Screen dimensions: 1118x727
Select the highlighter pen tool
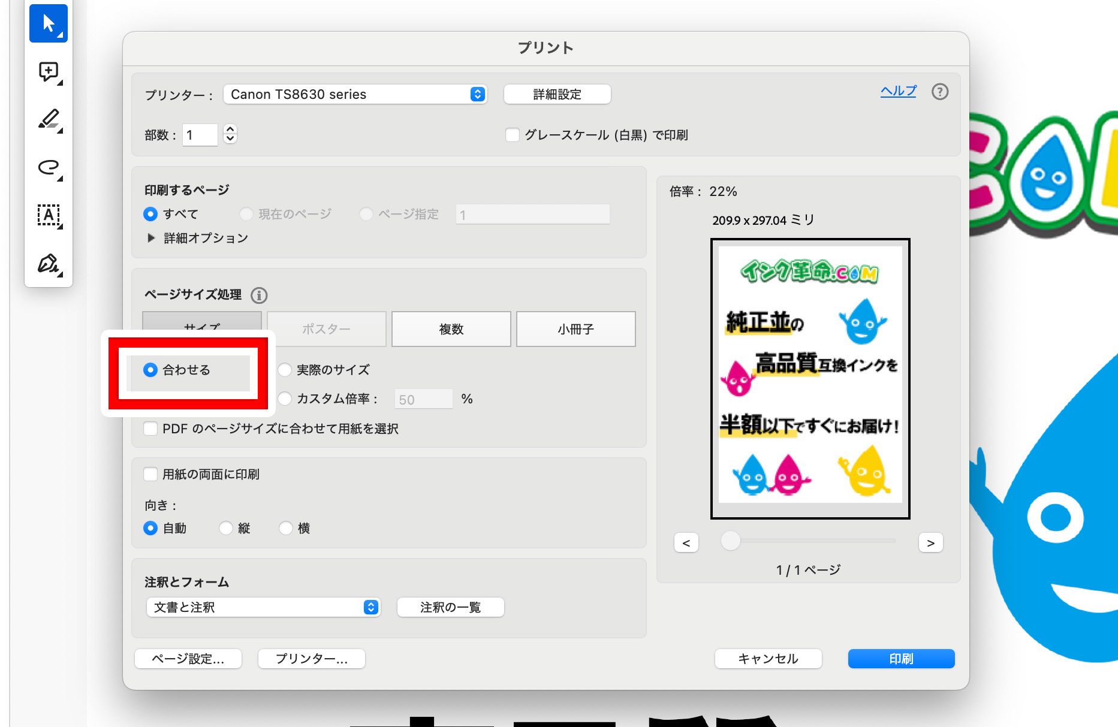pyautogui.click(x=49, y=119)
